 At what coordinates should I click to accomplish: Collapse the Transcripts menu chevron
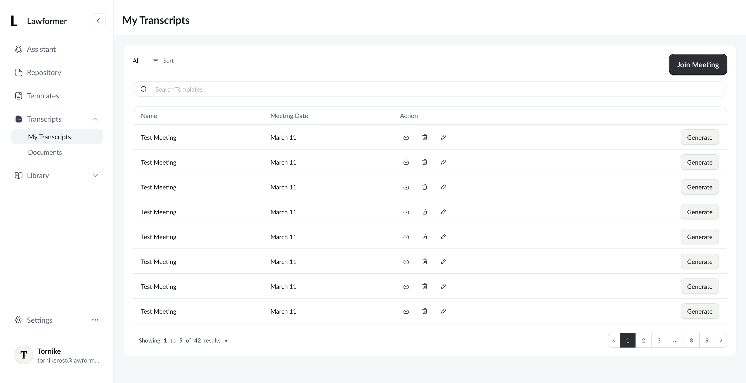(x=95, y=119)
